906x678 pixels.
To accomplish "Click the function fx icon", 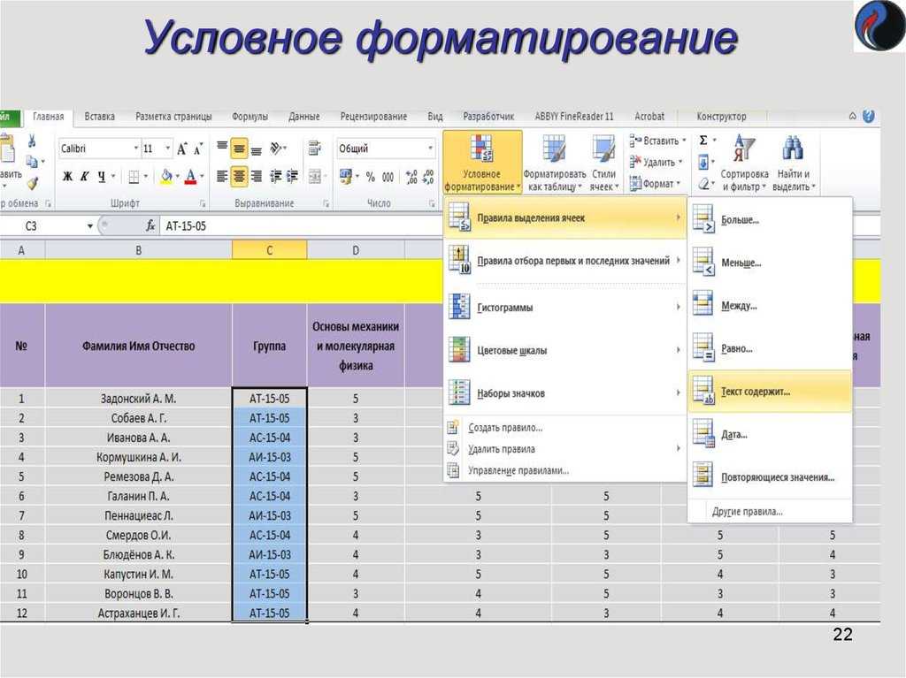I will (x=150, y=225).
